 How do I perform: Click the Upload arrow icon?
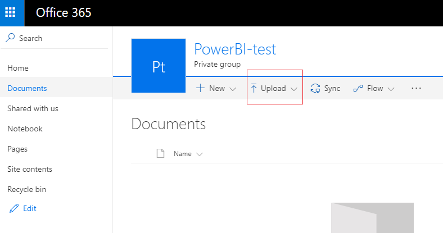[x=254, y=88]
